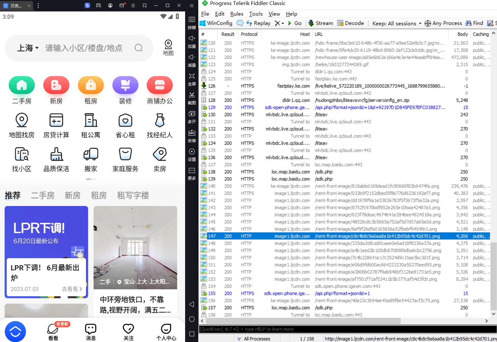Screen dimensions: 497x342
Task: Click the Decode button in Fiddler toolbar
Action: click(350, 23)
